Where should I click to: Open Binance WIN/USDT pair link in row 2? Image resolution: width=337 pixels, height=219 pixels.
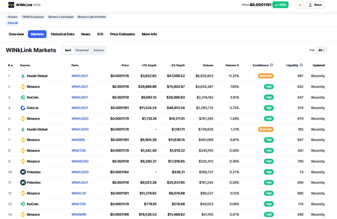(80, 87)
